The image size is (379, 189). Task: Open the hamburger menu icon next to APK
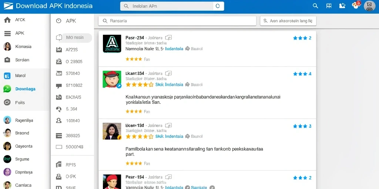[7, 33]
